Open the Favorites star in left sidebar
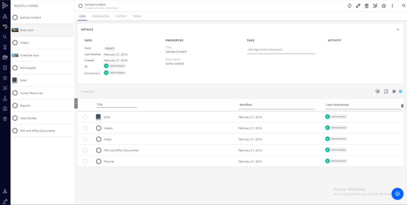The image size is (407, 205). pyautogui.click(x=5, y=78)
